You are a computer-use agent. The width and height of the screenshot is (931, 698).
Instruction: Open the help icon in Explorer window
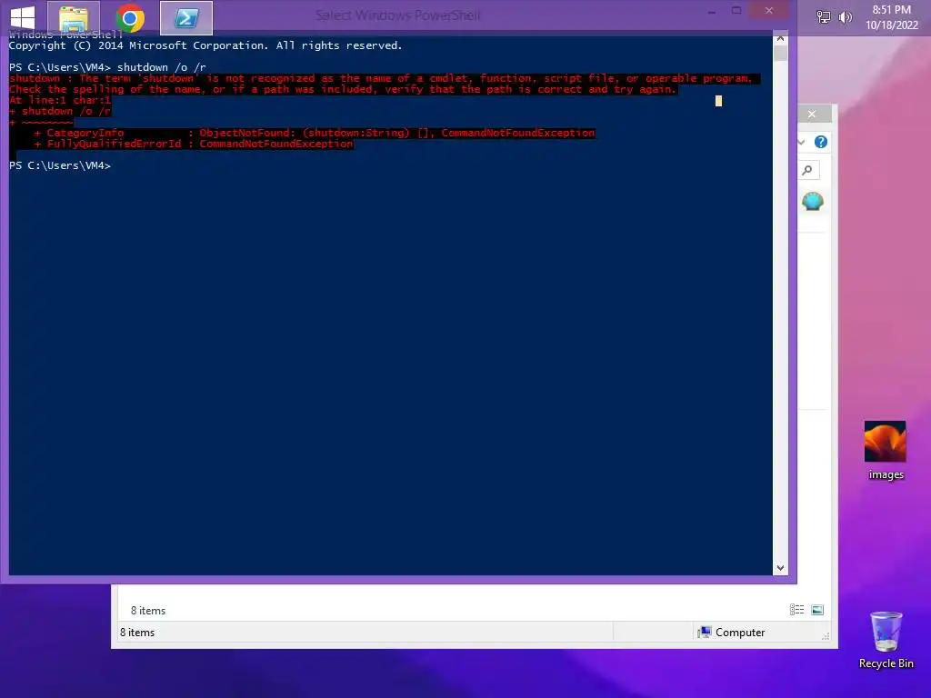click(821, 142)
